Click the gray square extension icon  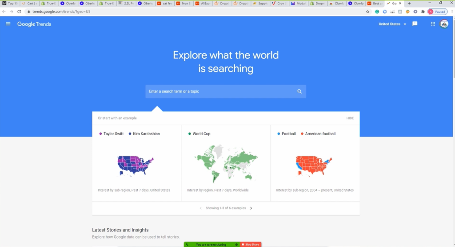click(x=400, y=12)
